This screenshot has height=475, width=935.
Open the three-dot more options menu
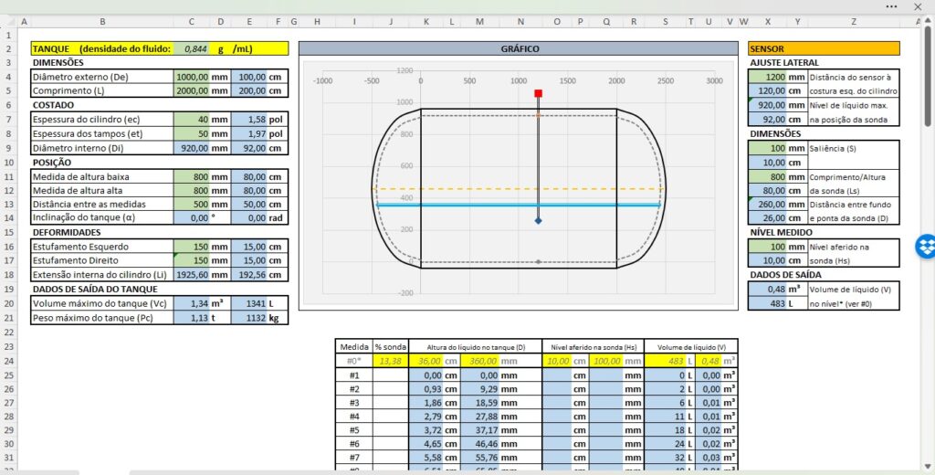click(x=892, y=6)
